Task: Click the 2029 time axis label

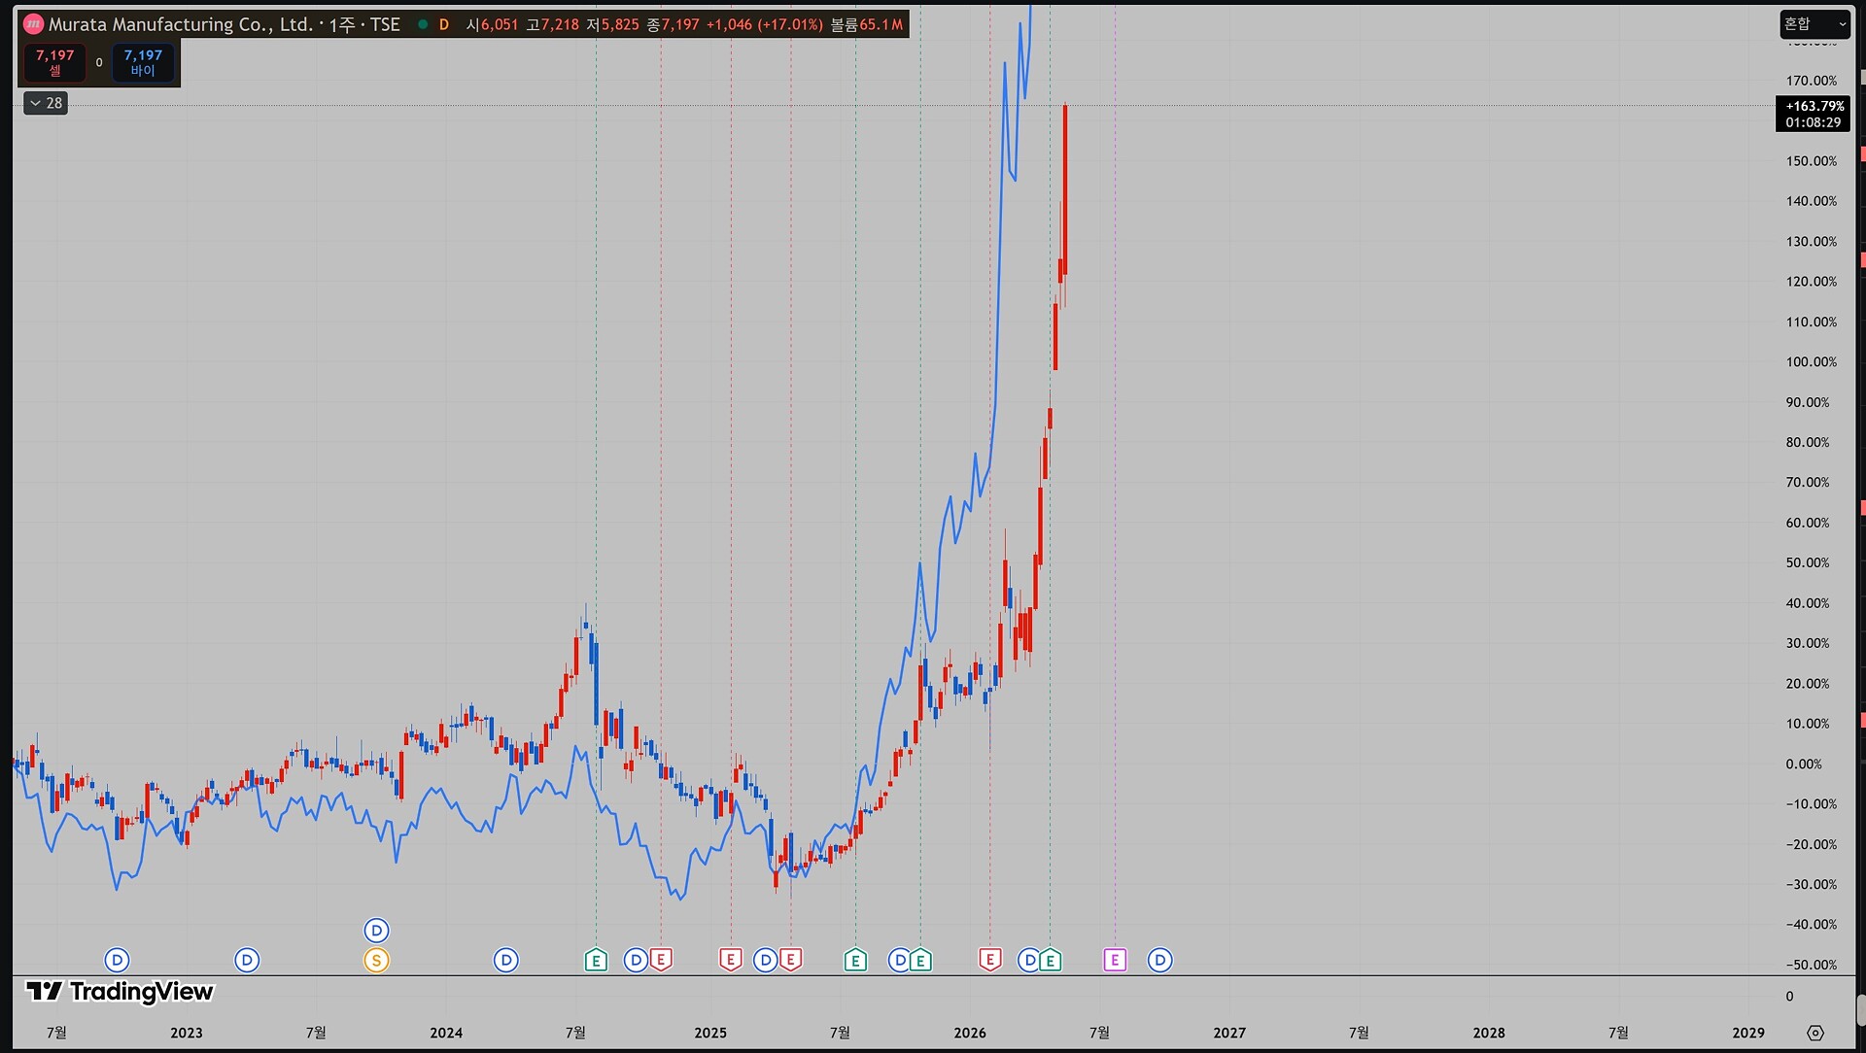Action: coord(1748,1033)
